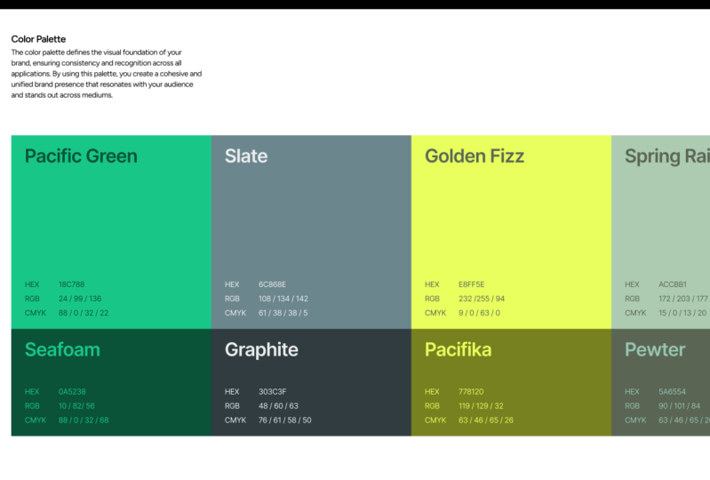
Task: Pick the Pewter color swatch
Action: pyautogui.click(x=660, y=382)
